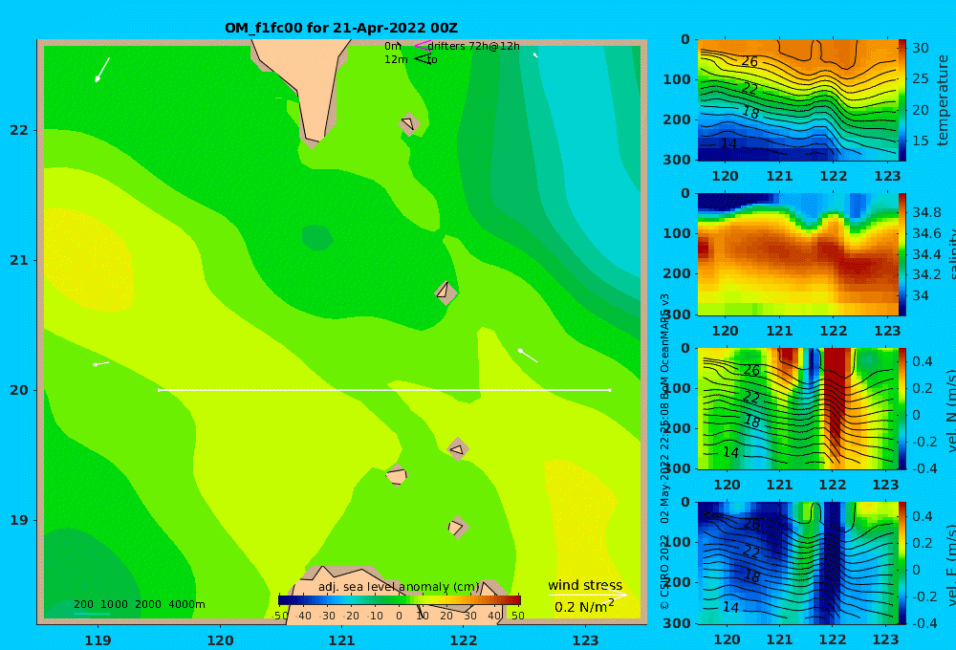Click the '200 1000 2000 4000m' depth legend
The height and width of the screenshot is (650, 956).
pos(139,604)
